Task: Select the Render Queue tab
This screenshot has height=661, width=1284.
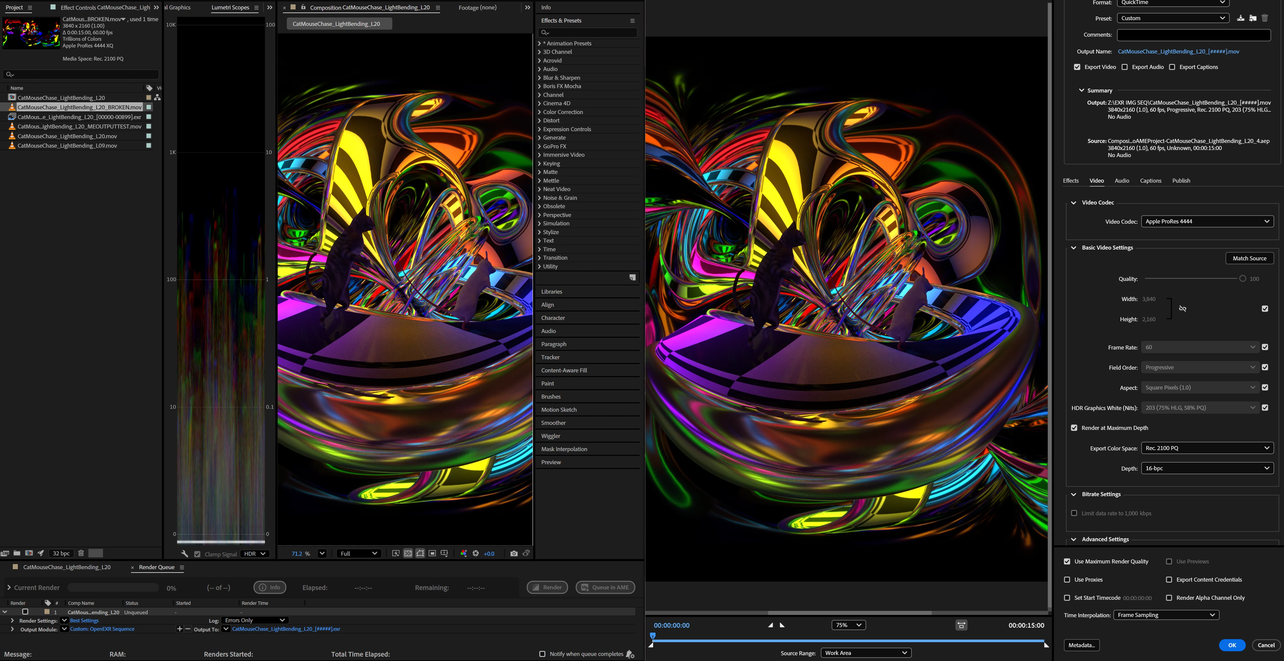Action: 157,567
